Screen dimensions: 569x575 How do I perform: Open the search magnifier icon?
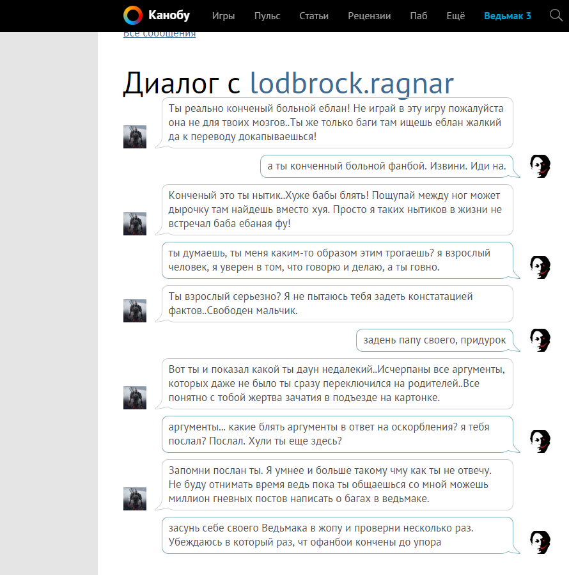coord(556,15)
